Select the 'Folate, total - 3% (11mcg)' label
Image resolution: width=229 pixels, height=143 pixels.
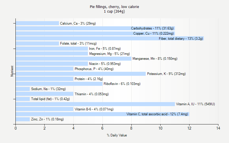78,43
